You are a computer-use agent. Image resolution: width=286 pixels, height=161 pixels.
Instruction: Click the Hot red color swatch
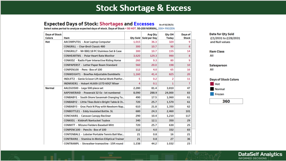point(212,84)
